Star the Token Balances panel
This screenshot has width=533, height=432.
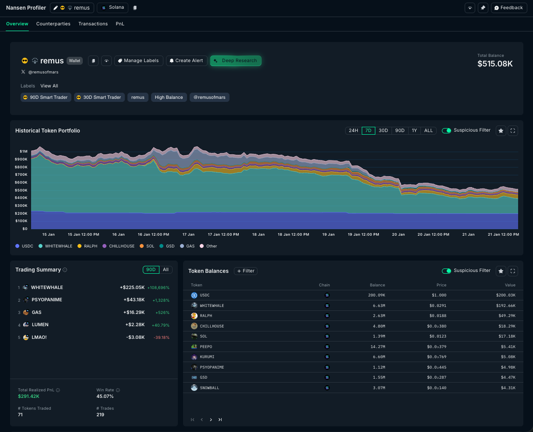[501, 271]
